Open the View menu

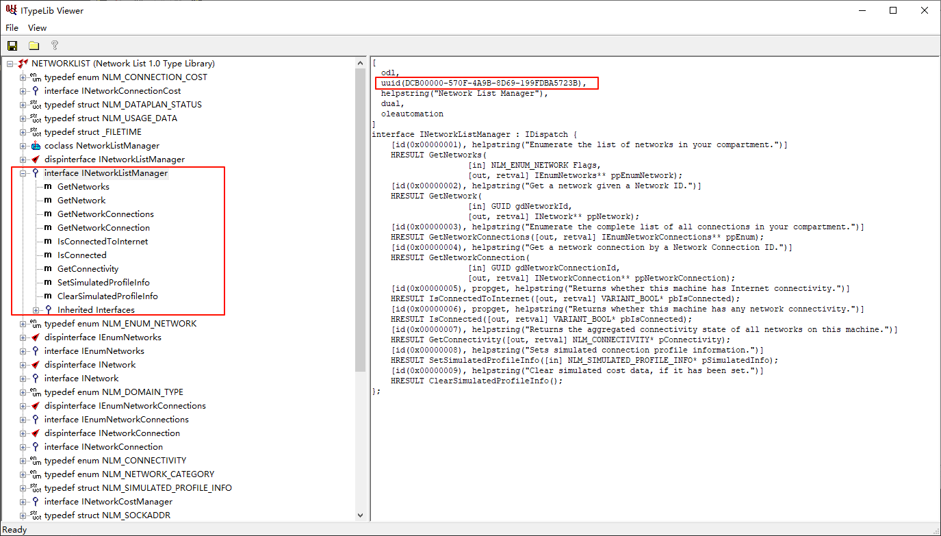tap(37, 28)
